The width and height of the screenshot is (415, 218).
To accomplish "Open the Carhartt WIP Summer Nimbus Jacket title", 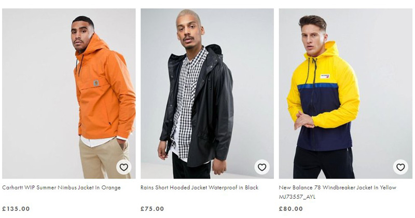I will coord(61,187).
